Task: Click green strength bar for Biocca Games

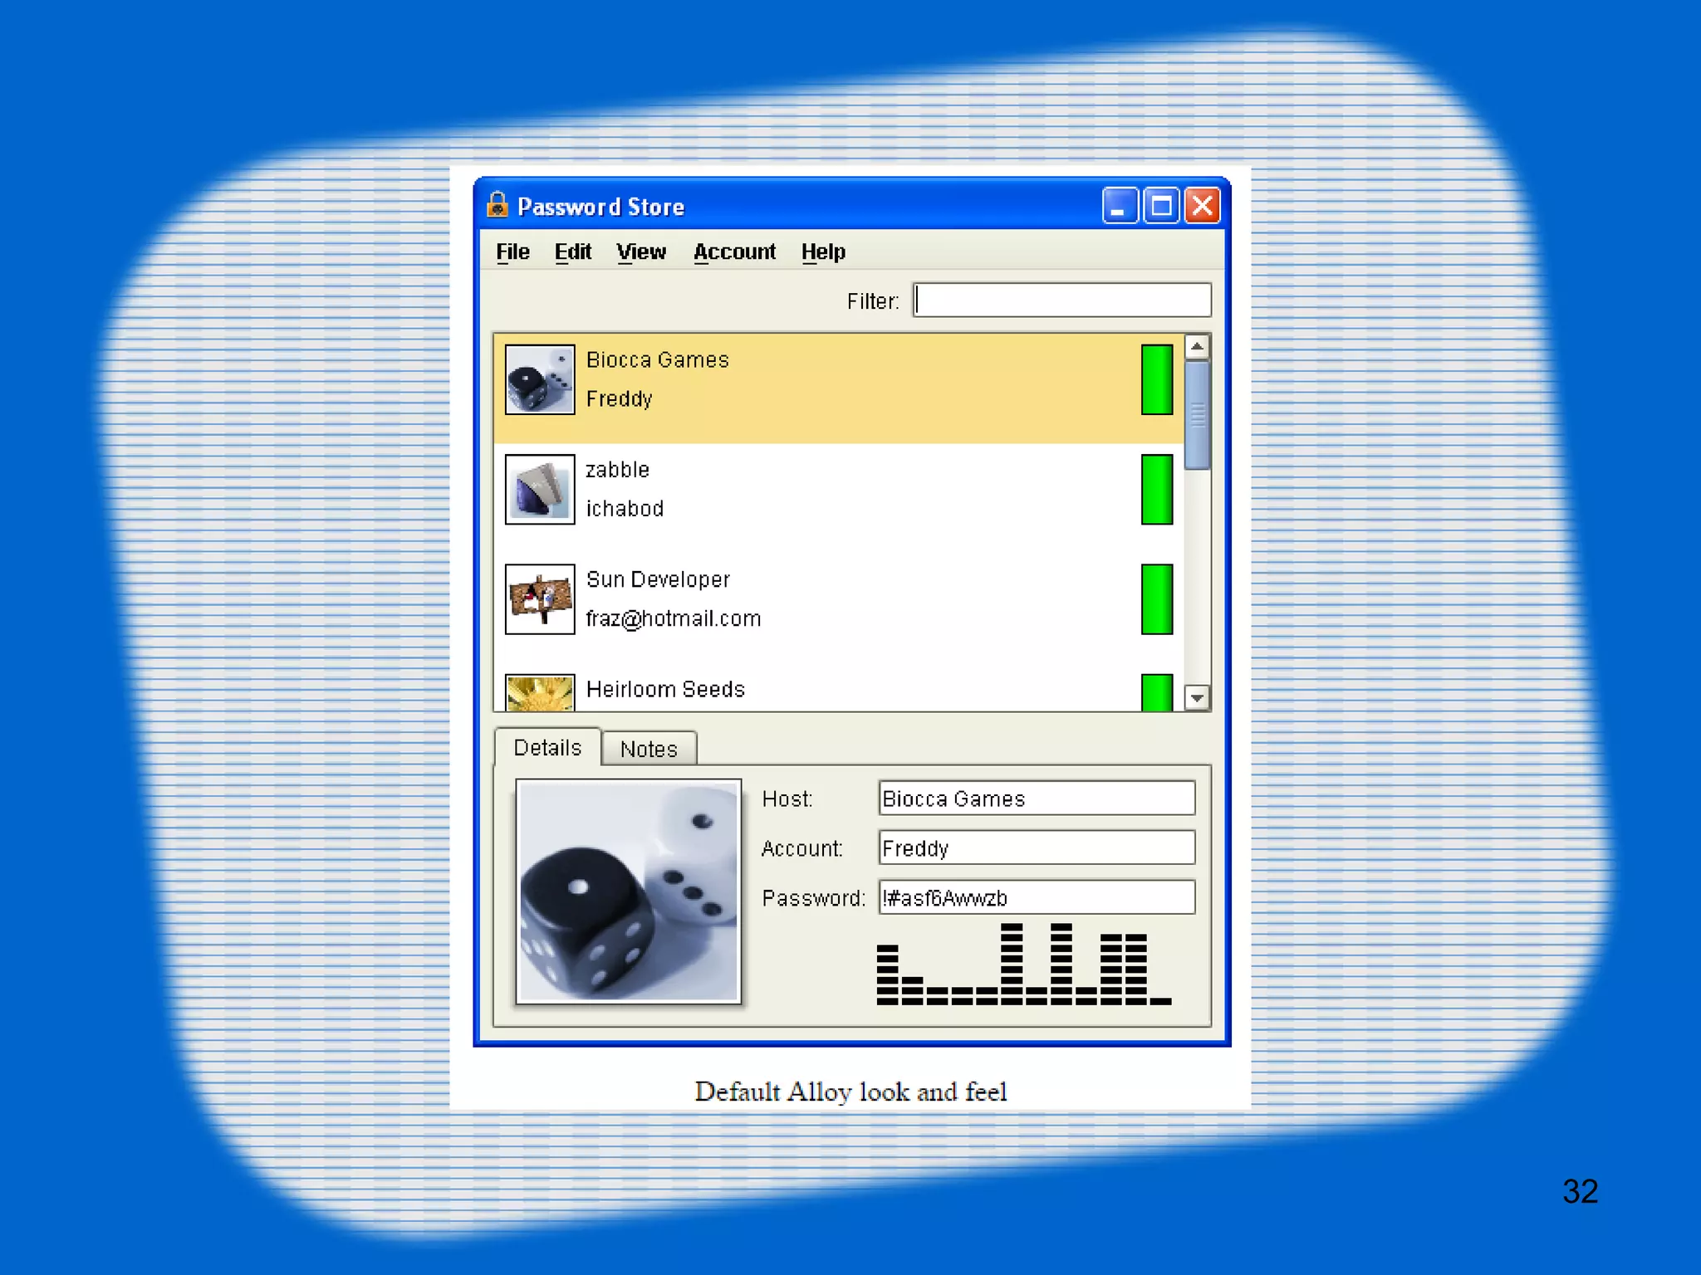Action: click(x=1156, y=379)
